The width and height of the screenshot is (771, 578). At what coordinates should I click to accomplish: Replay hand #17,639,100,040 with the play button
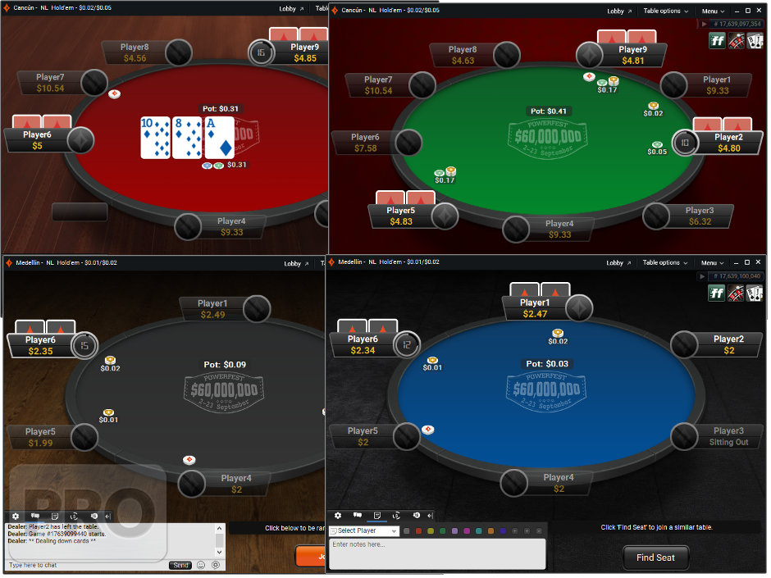coord(702,277)
